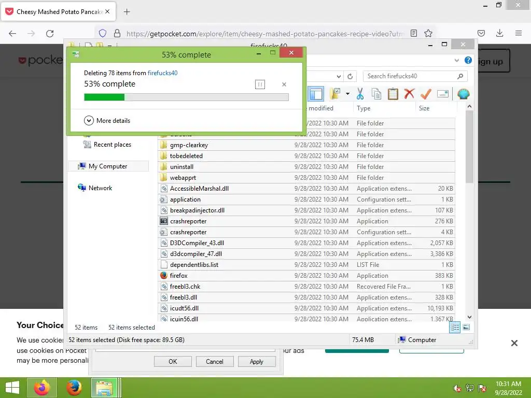
Task: Click the green deletion progress bar
Action: click(186, 97)
